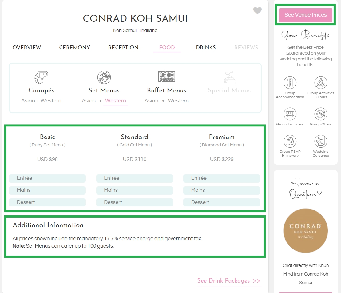Choose Western under Buffet Menus
341x293 pixels.
click(178, 101)
